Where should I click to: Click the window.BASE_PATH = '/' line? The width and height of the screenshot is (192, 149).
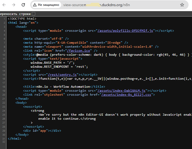[x=52, y=63]
